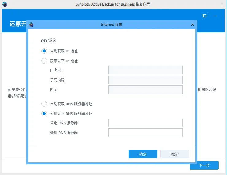Open the three-dot more options menu
The width and height of the screenshot is (227, 175).
point(215,16)
